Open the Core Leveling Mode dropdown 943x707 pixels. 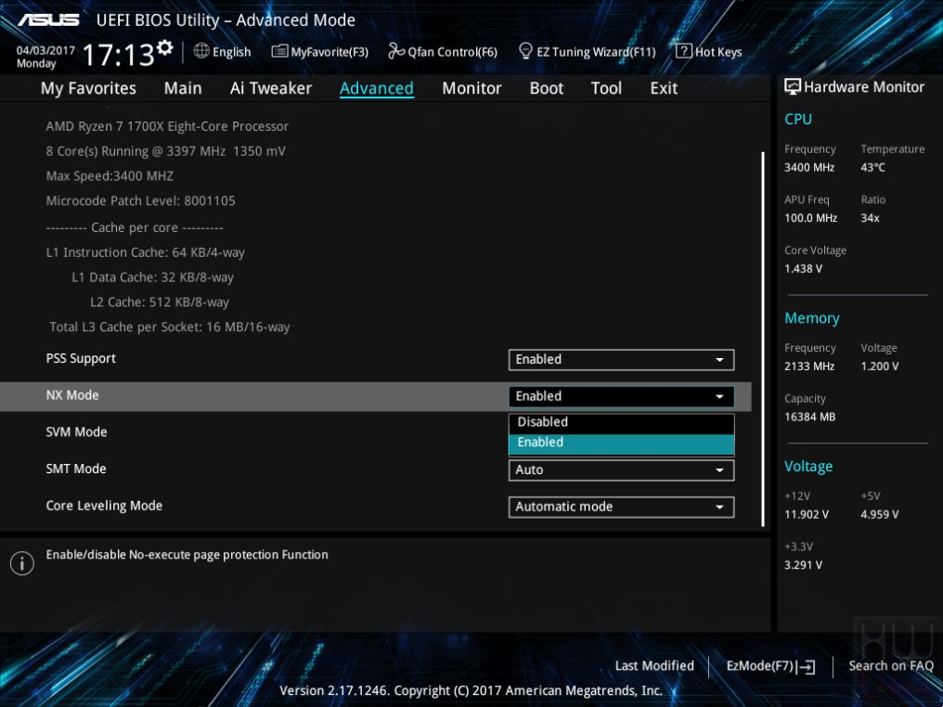click(621, 507)
